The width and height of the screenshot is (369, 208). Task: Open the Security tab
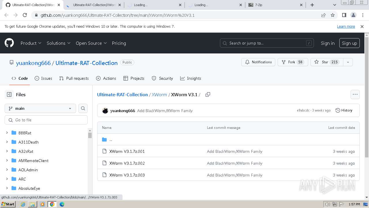tap(162, 78)
